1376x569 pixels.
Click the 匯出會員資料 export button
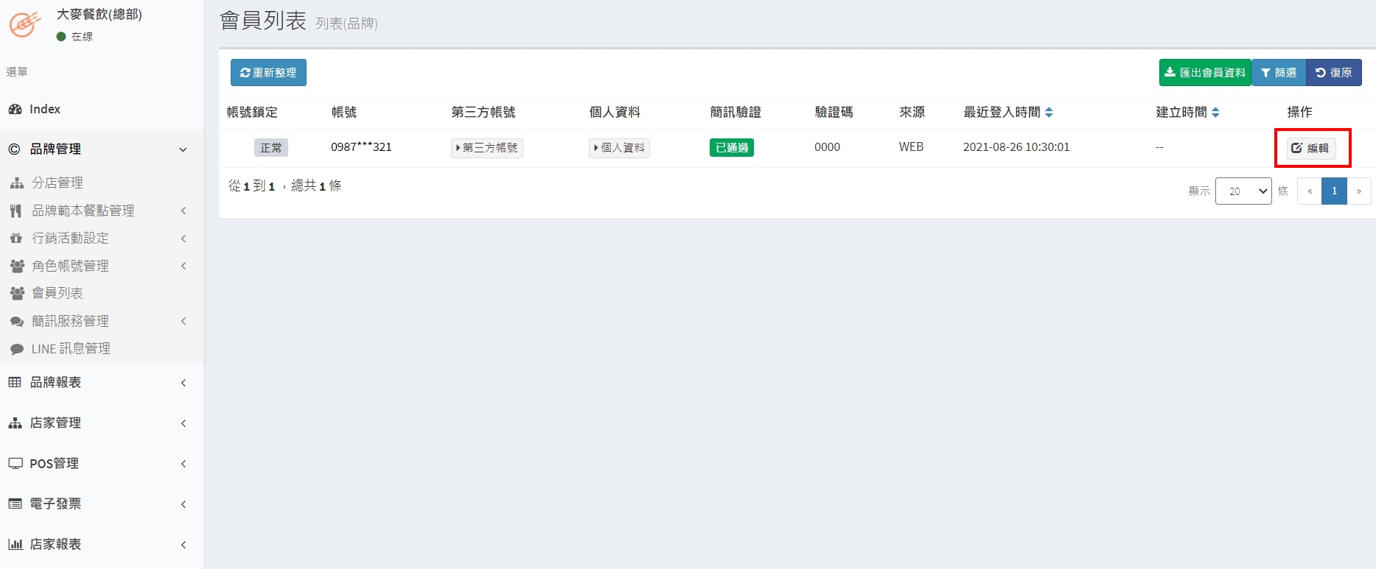1205,73
